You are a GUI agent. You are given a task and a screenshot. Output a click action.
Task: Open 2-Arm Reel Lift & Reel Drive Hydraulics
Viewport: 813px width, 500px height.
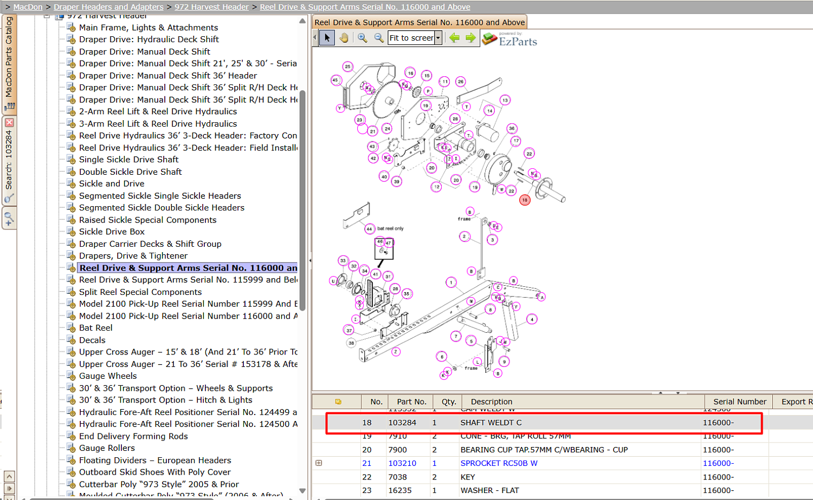coord(158,111)
